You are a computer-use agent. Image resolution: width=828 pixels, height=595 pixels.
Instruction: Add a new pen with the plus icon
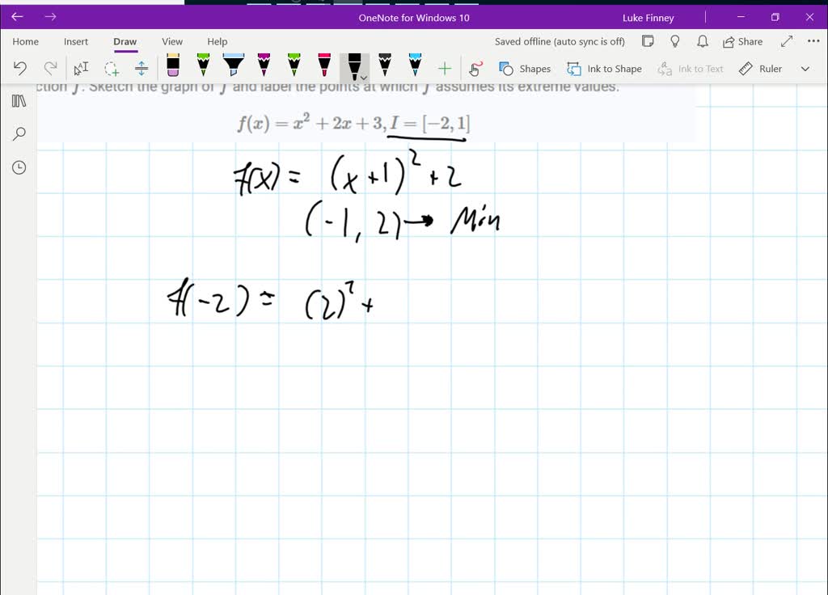[444, 68]
